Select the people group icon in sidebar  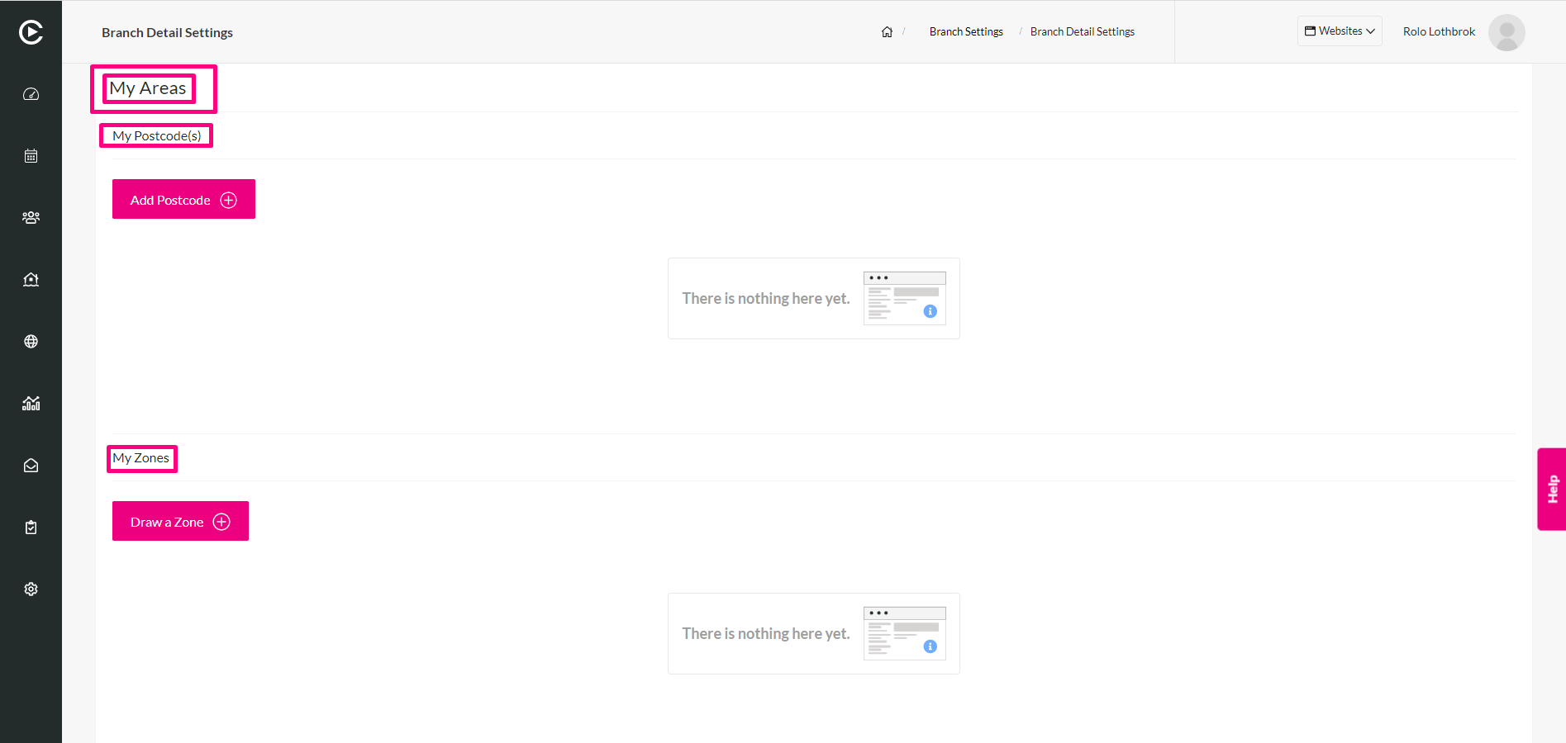coord(31,218)
